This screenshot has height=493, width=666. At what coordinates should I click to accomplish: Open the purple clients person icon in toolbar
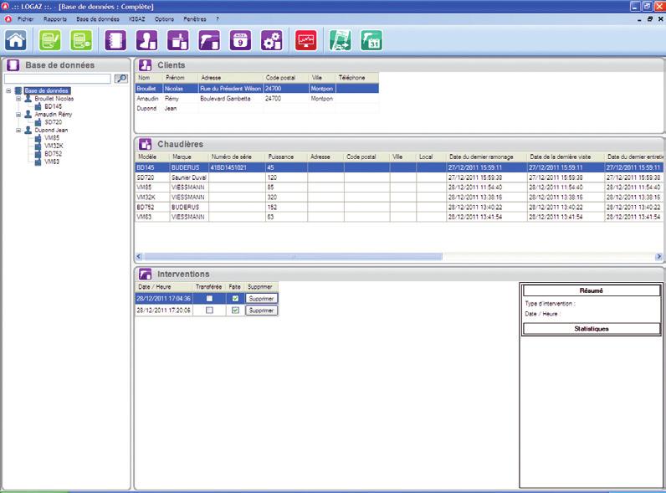point(146,41)
